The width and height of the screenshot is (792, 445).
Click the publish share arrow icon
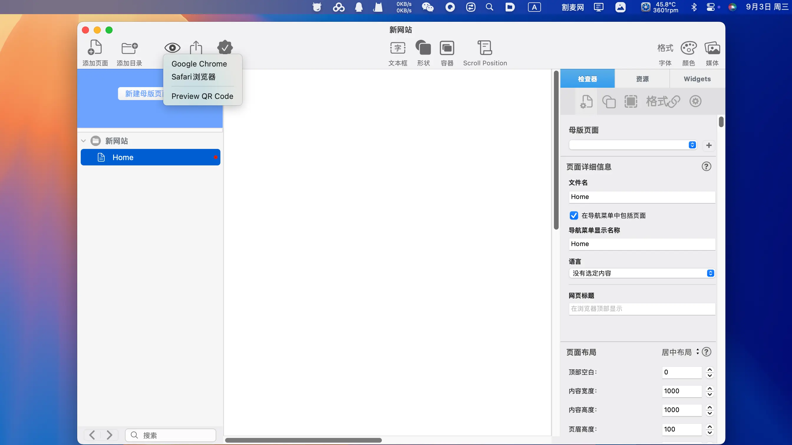click(x=196, y=47)
